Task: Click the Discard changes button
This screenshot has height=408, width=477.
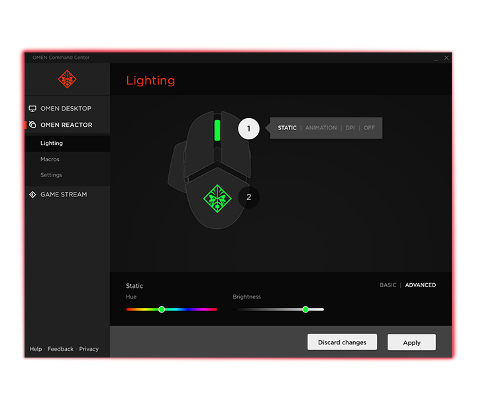Action: point(342,342)
